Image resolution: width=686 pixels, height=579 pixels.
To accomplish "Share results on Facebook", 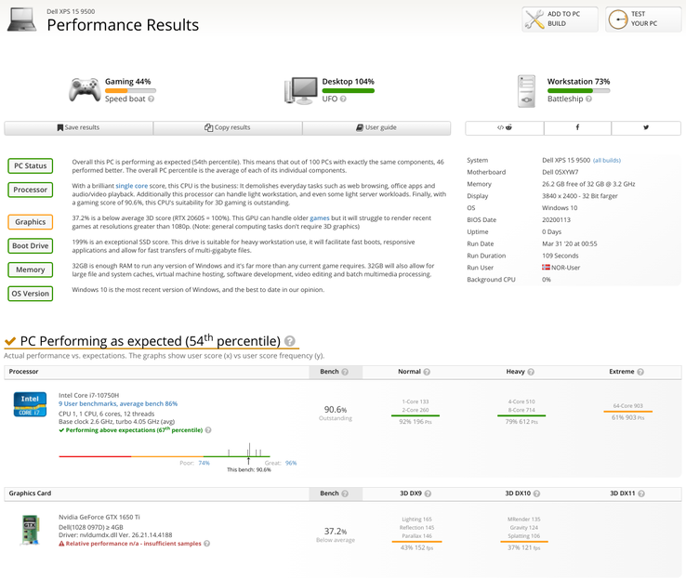I will 577,127.
